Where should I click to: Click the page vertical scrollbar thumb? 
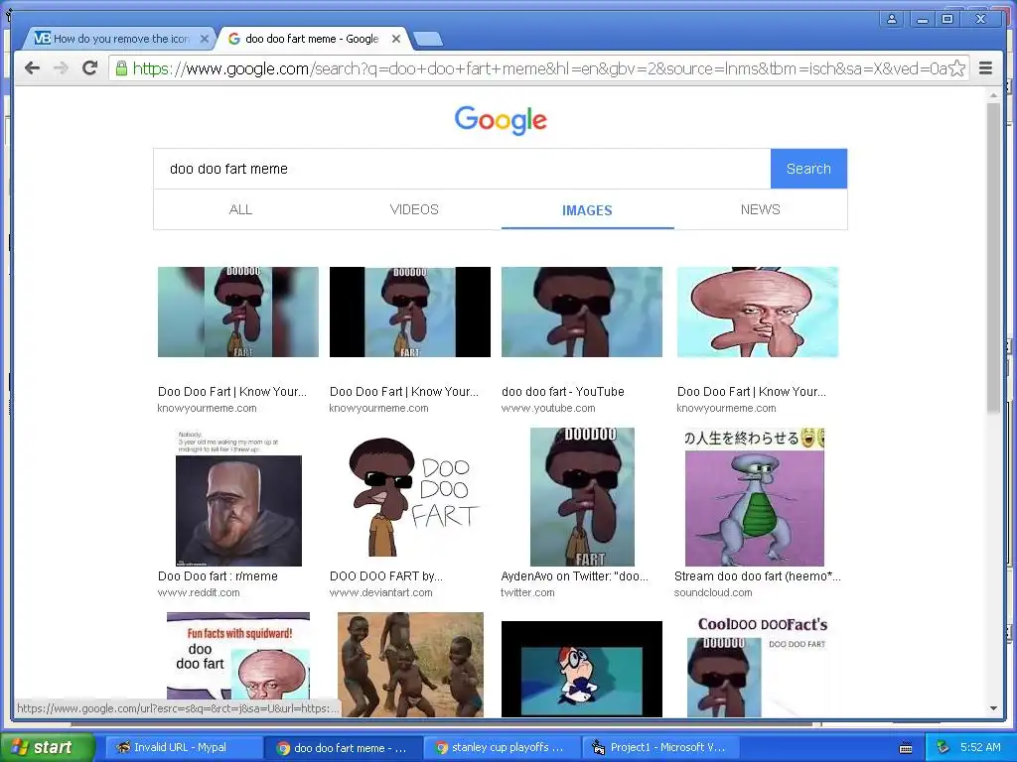pos(993,256)
